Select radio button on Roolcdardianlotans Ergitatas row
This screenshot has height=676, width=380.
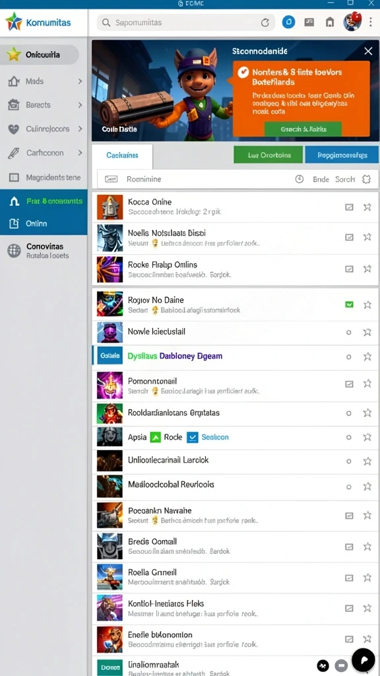pyautogui.click(x=349, y=413)
